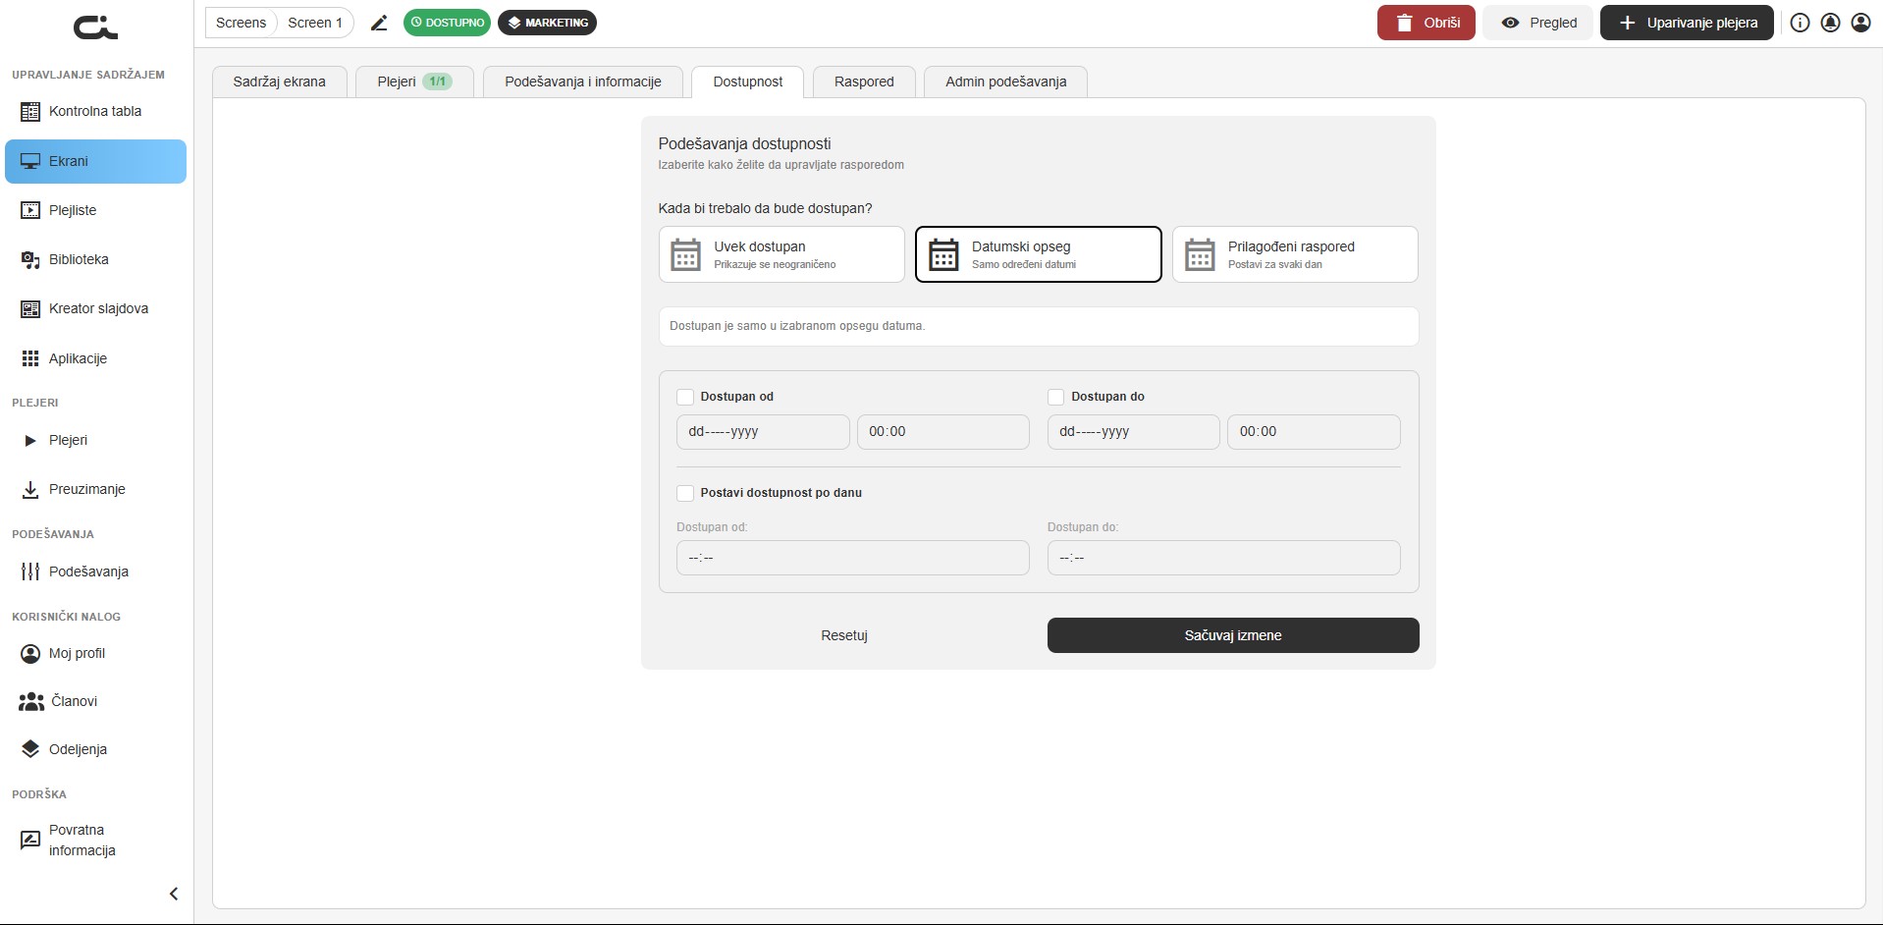Click the calendar icon of Datumski opseg
The height and width of the screenshot is (925, 1883).
[x=943, y=254]
